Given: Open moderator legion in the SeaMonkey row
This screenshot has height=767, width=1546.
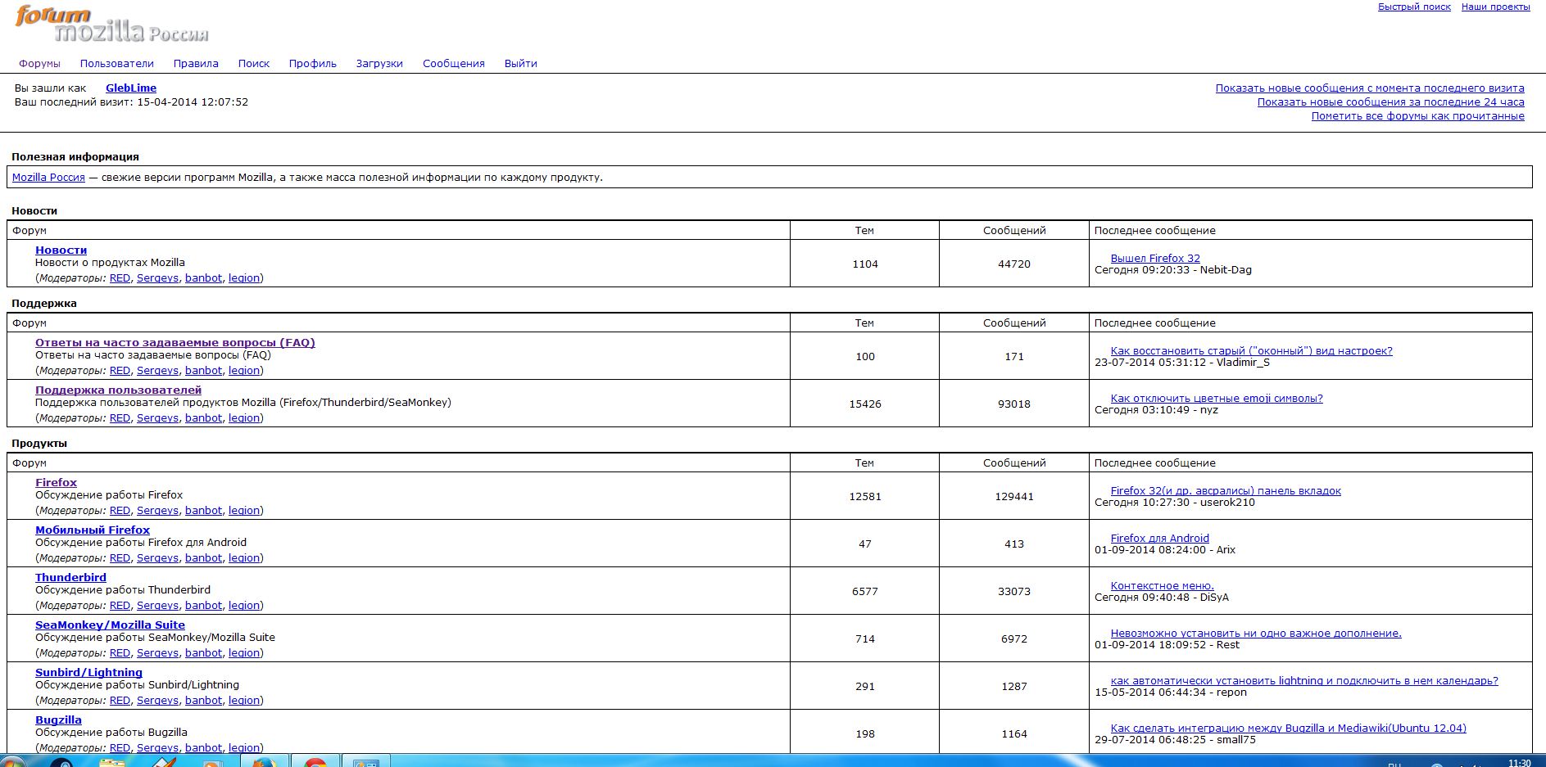Looking at the screenshot, I should click(x=244, y=652).
